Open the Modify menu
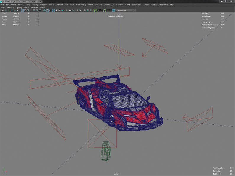The height and width of the screenshot is (176, 235). pos(27,5)
